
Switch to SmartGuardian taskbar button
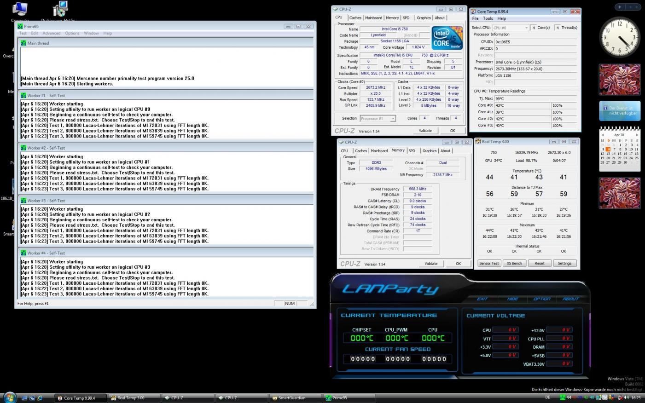click(x=295, y=398)
